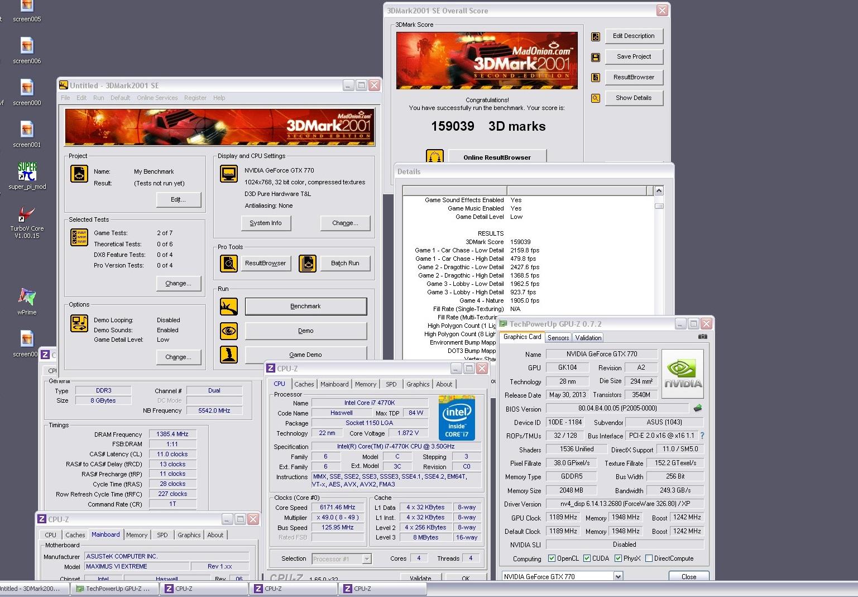Viewport: 858px width, 597px height.
Task: Open the screen001 desktop file
Action: pos(27,134)
